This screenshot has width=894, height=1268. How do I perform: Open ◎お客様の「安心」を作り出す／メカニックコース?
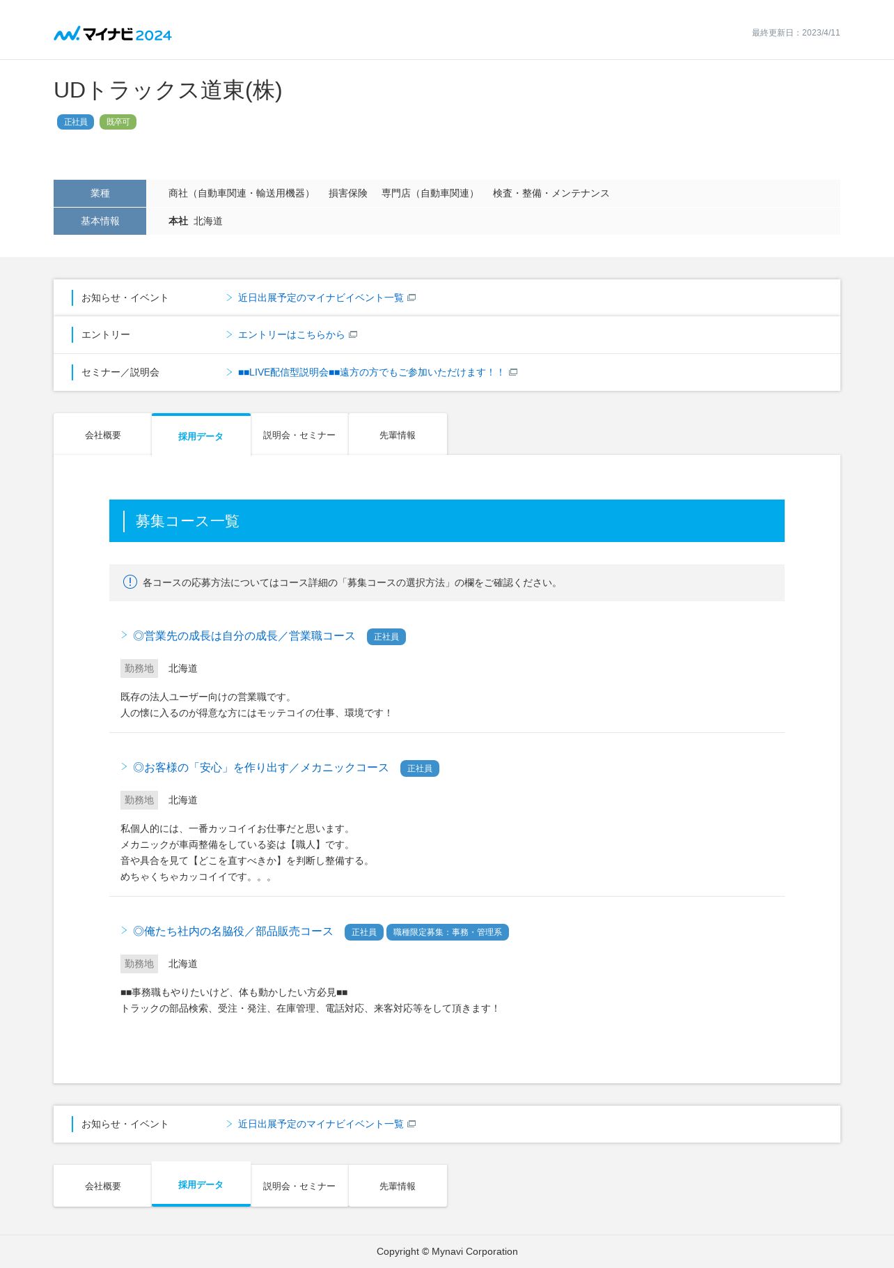(260, 767)
